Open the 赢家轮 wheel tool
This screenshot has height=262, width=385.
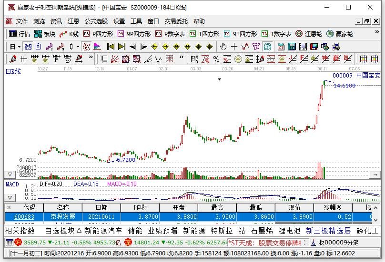click(x=340, y=34)
